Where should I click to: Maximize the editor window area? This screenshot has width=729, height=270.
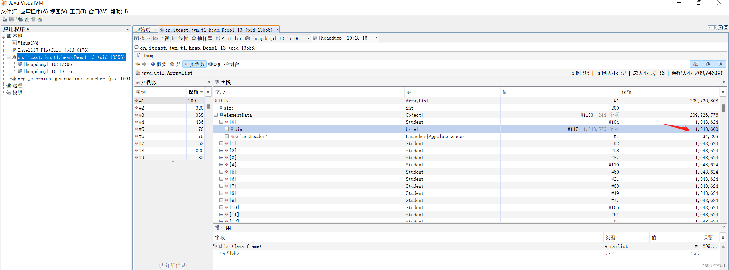[x=726, y=28]
